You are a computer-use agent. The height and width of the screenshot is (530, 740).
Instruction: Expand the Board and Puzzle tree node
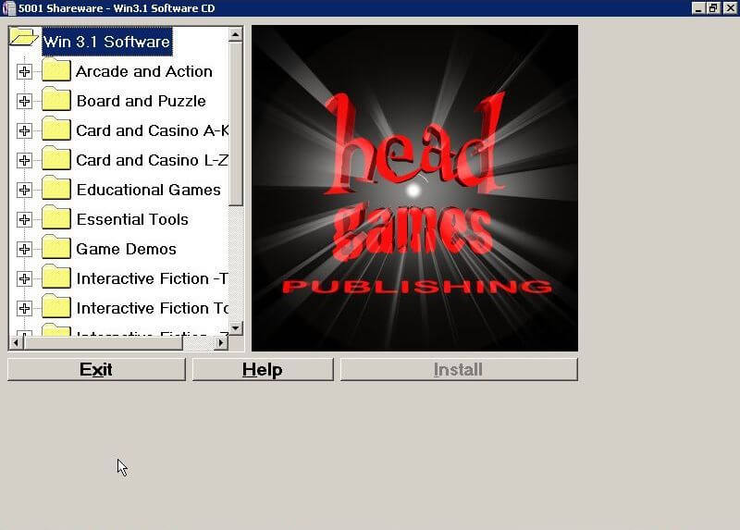click(x=24, y=101)
